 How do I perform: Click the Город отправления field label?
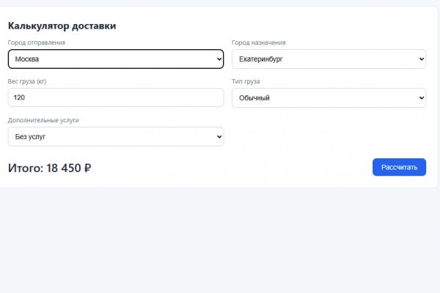36,42
